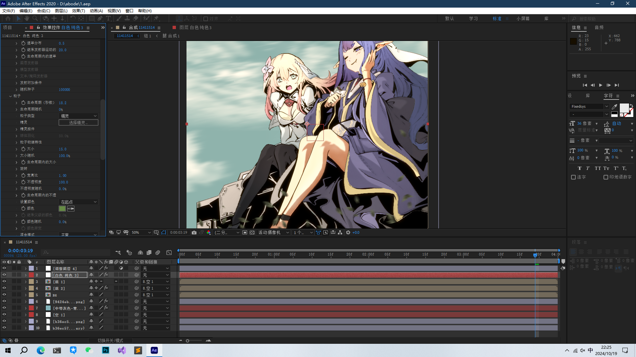Select the Zoom magnifier tool
636x357 pixels.
35,19
